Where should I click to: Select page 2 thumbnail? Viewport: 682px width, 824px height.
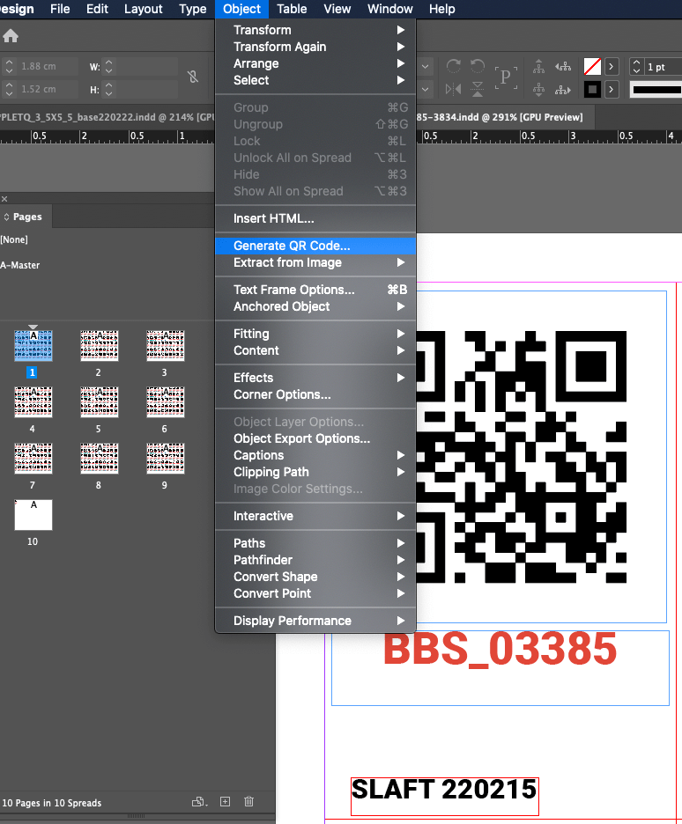click(99, 346)
